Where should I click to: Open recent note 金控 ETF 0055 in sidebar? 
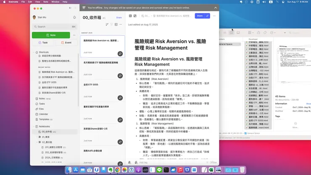click(49, 82)
